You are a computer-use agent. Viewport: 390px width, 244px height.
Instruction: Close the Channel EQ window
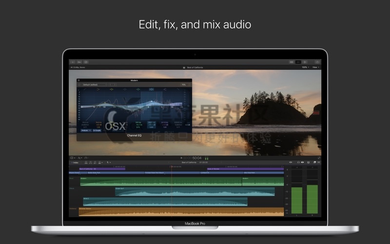coord(78,81)
